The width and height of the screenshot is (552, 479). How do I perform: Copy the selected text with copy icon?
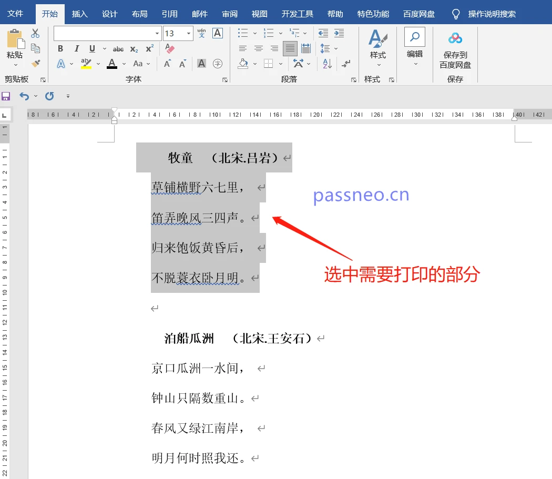point(35,48)
